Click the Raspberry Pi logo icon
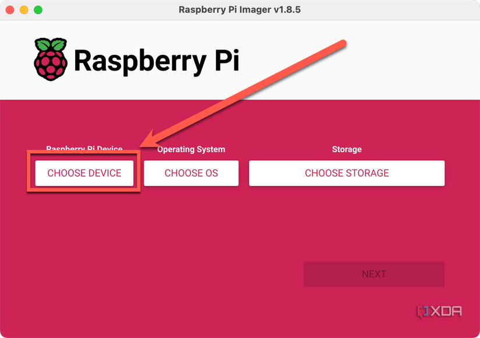This screenshot has width=480, height=338. (49, 58)
